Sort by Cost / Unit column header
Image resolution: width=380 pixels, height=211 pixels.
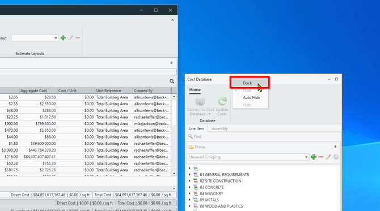point(76,91)
